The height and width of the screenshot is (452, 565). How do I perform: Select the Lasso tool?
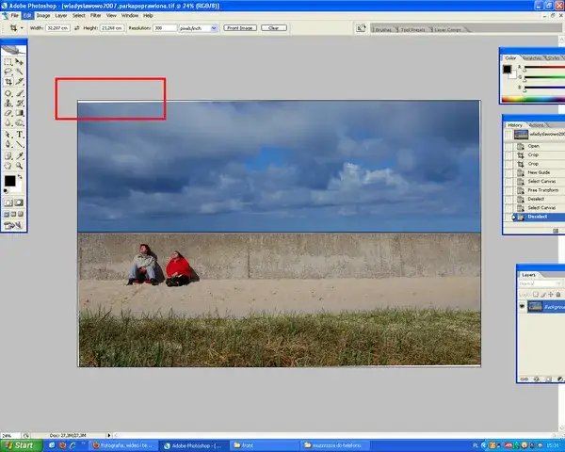[8, 72]
